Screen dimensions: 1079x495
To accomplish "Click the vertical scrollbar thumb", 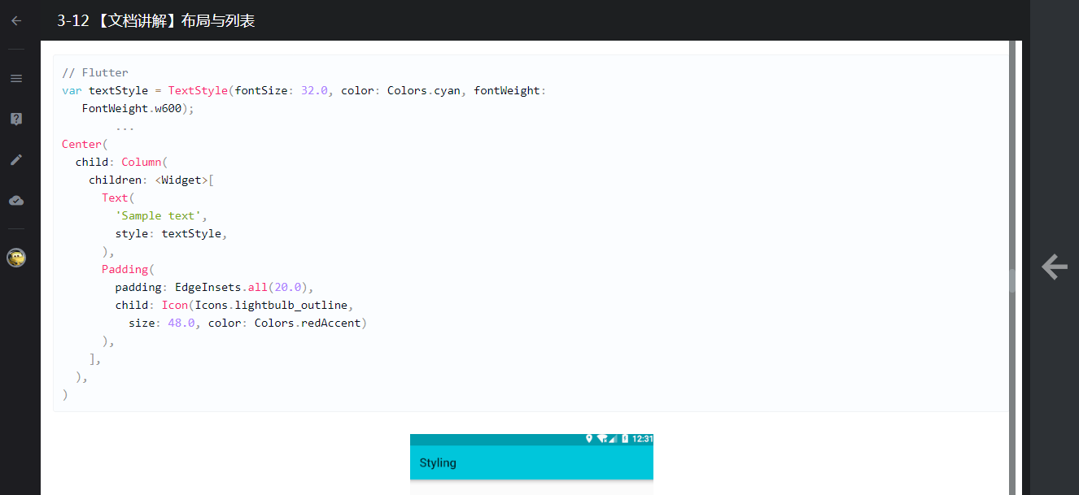I will point(1012,281).
